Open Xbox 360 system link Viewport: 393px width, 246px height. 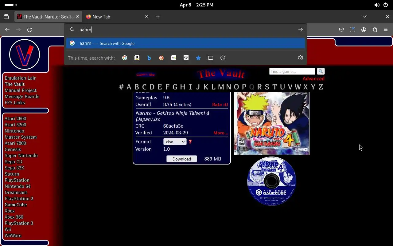coord(14,217)
